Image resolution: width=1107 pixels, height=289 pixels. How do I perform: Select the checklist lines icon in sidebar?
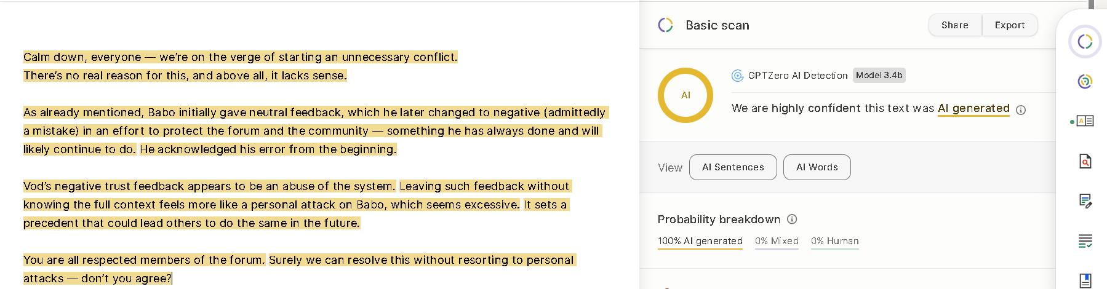click(1085, 241)
